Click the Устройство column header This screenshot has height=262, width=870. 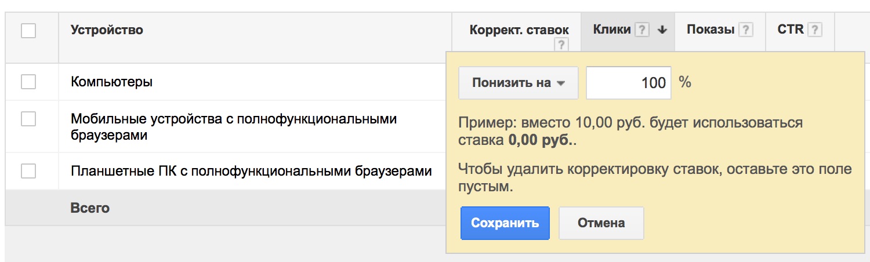click(107, 30)
